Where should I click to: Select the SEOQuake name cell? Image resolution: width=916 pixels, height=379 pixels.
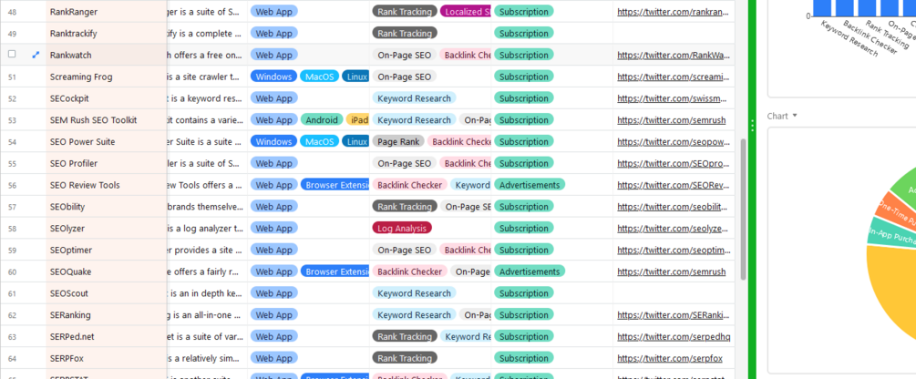[107, 271]
